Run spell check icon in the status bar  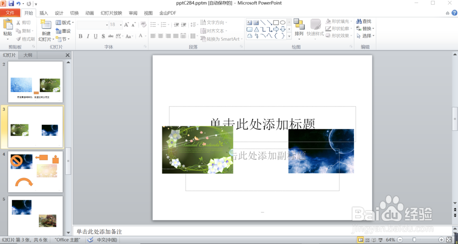point(90,240)
